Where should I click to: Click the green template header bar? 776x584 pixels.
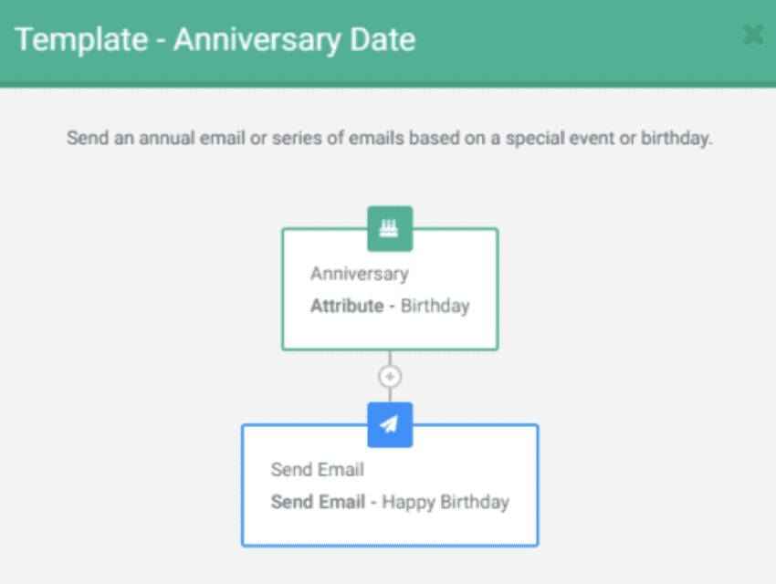coord(388,42)
